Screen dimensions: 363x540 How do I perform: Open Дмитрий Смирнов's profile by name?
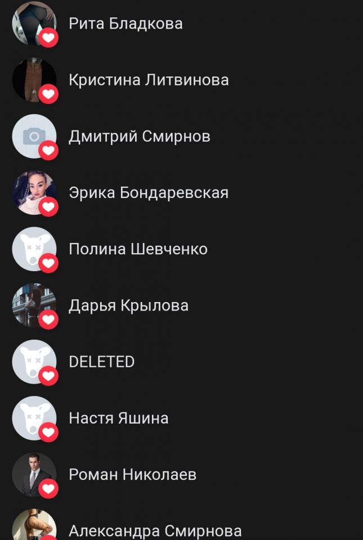coord(140,136)
